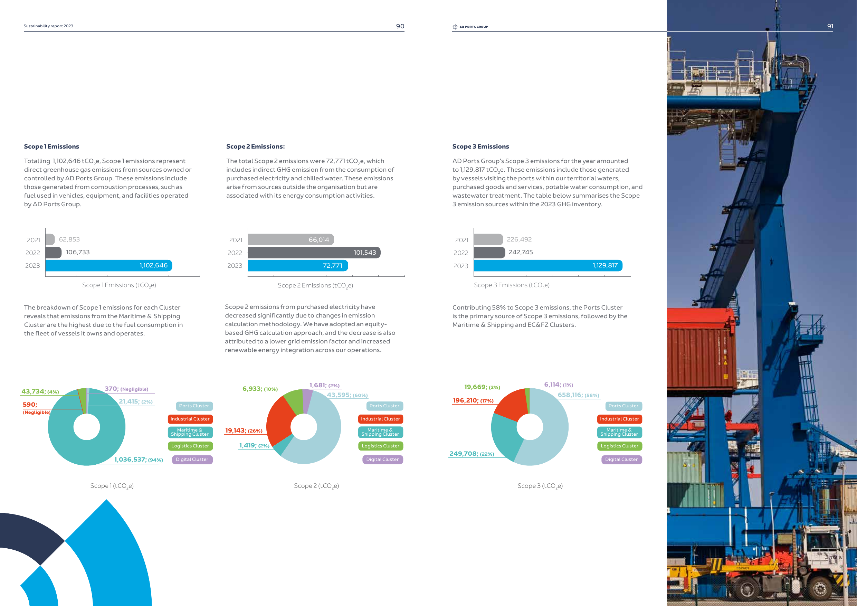The image size is (857, 606).
Task: Click the 43,595; (60%) pie label
Action: point(347,395)
